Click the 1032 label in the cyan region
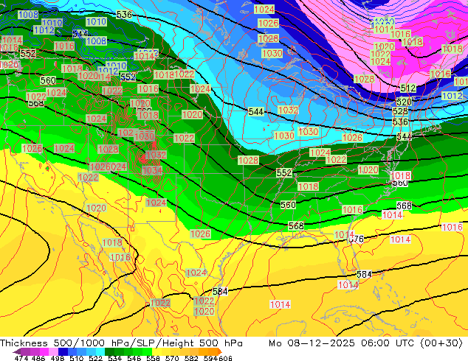This screenshot has width=468, height=361. click(288, 110)
